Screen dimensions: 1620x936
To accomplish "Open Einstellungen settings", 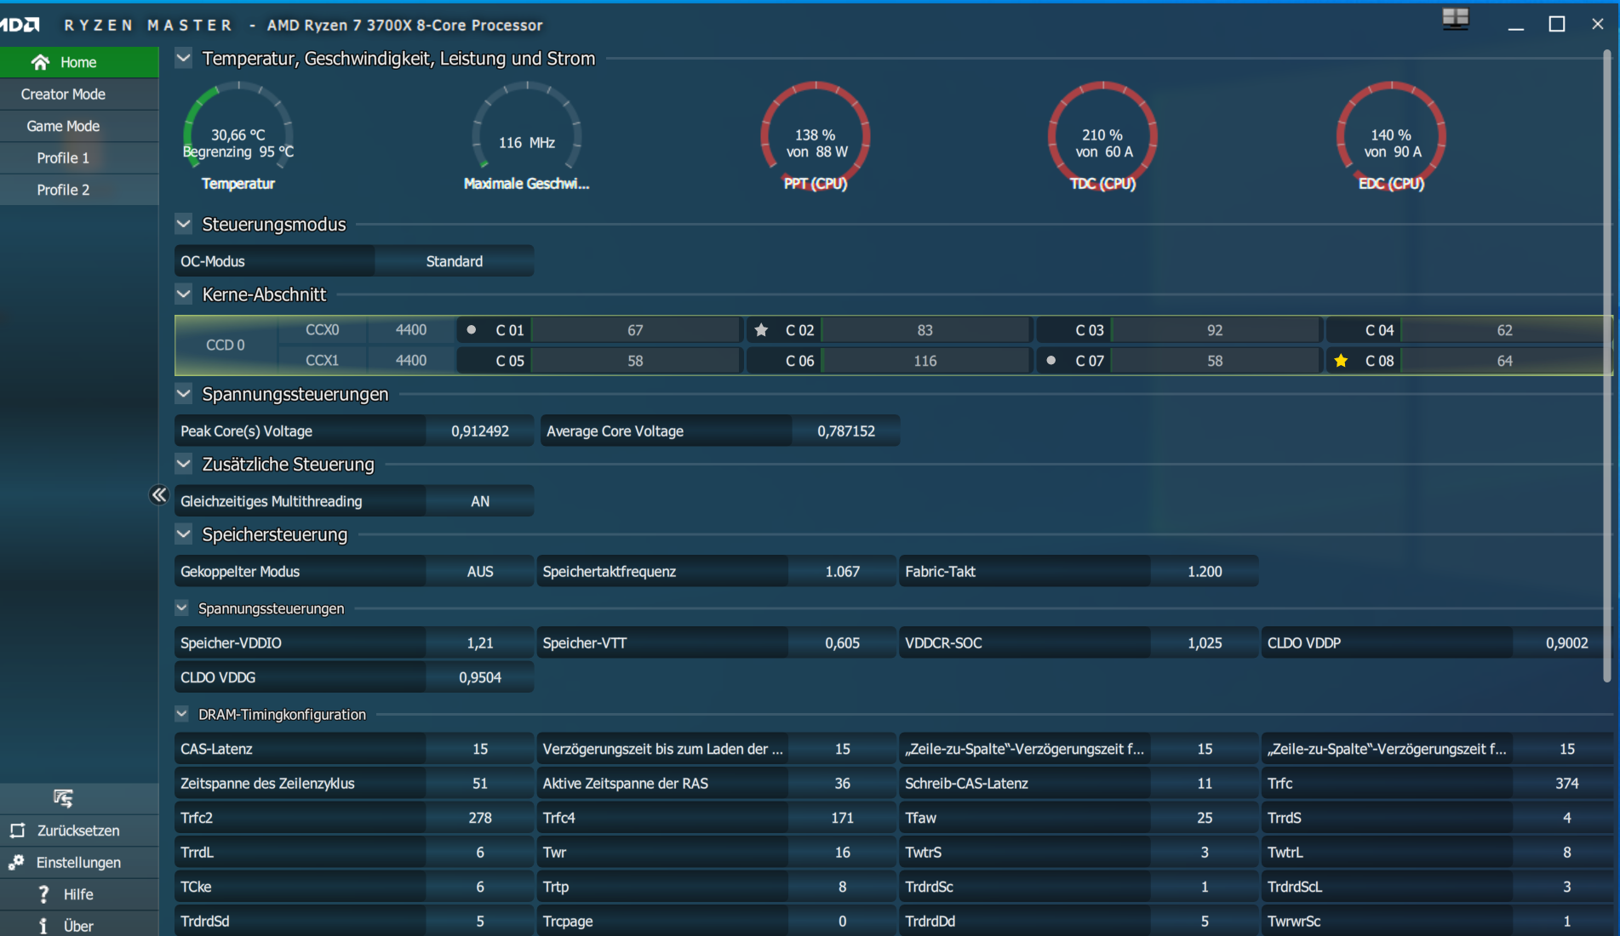I will click(x=79, y=863).
